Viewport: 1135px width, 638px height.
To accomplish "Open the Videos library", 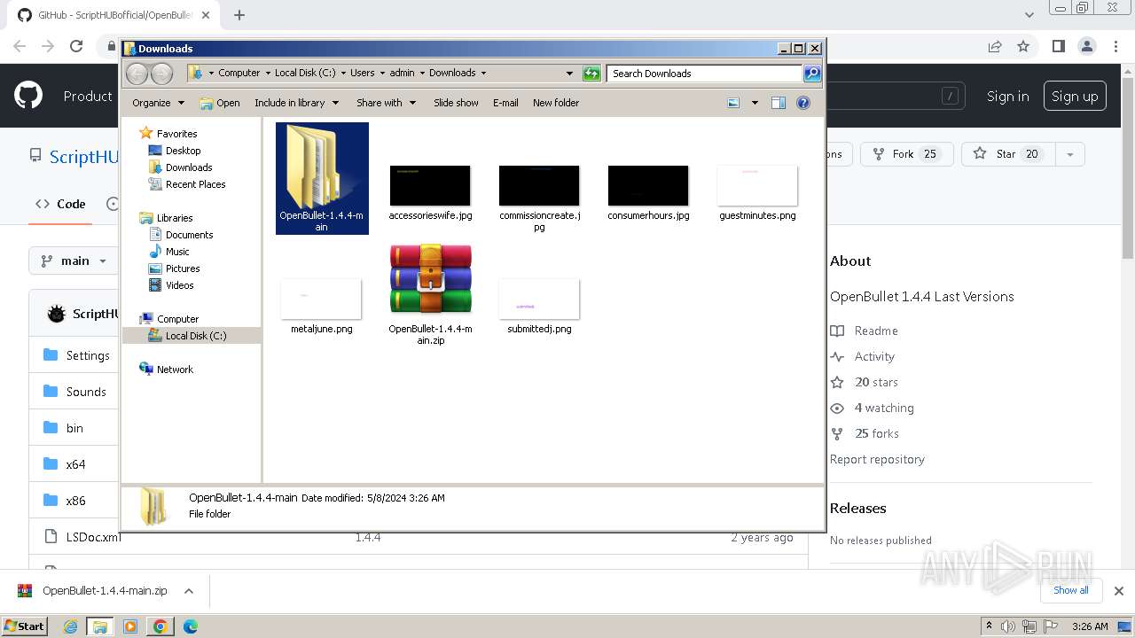I will tap(179, 285).
